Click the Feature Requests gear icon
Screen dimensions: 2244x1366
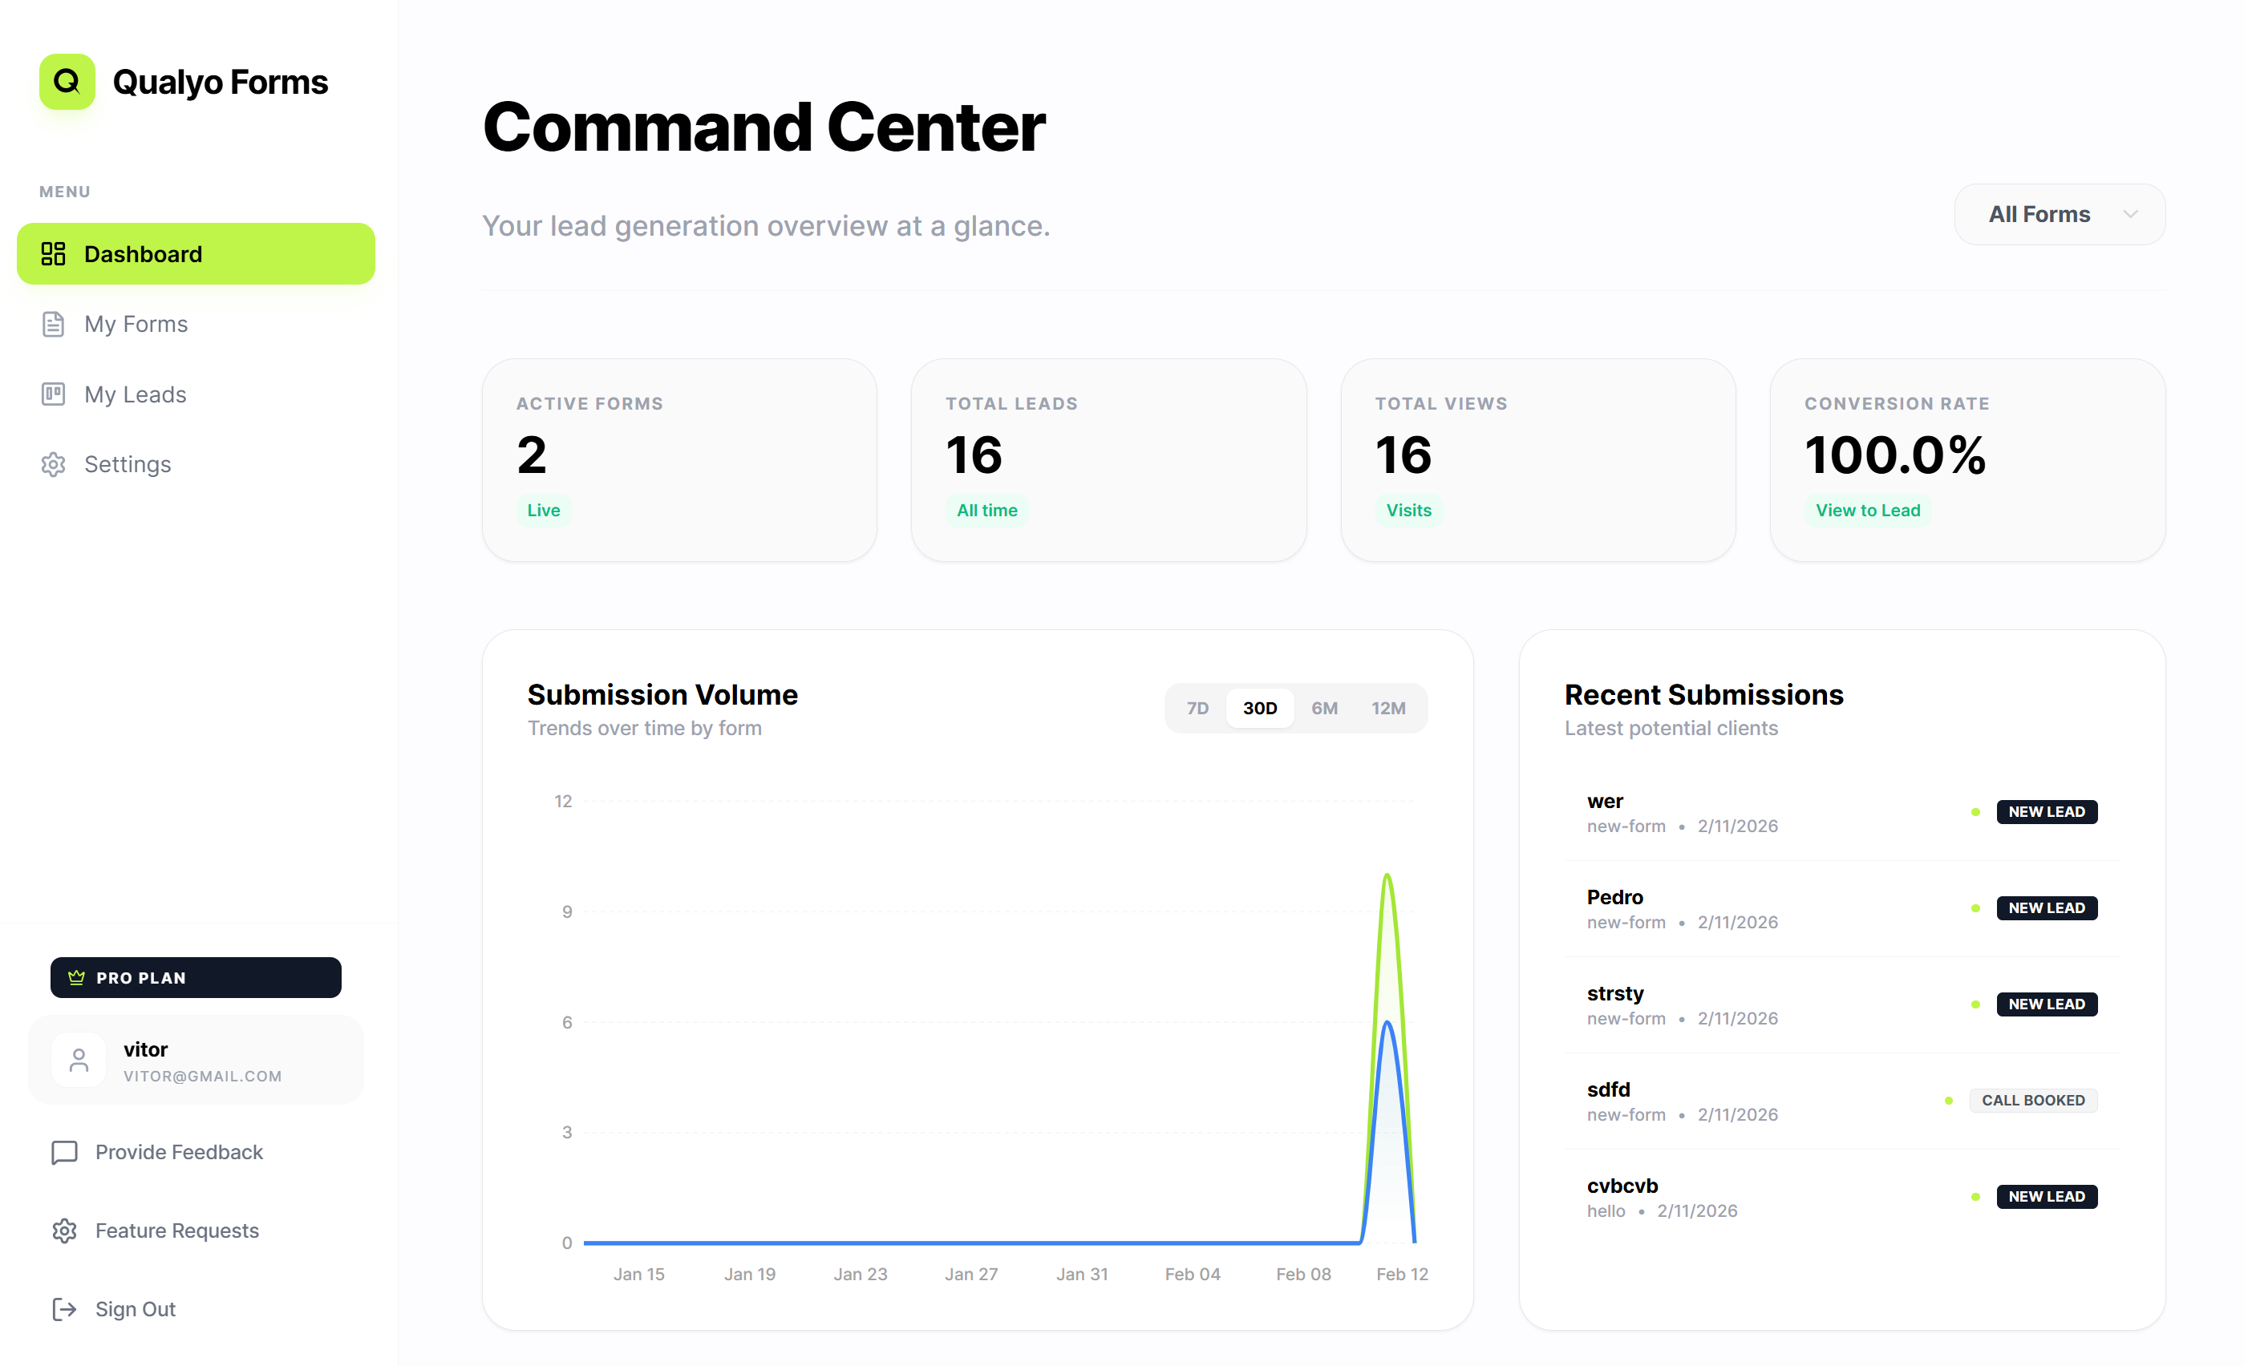pos(63,1231)
